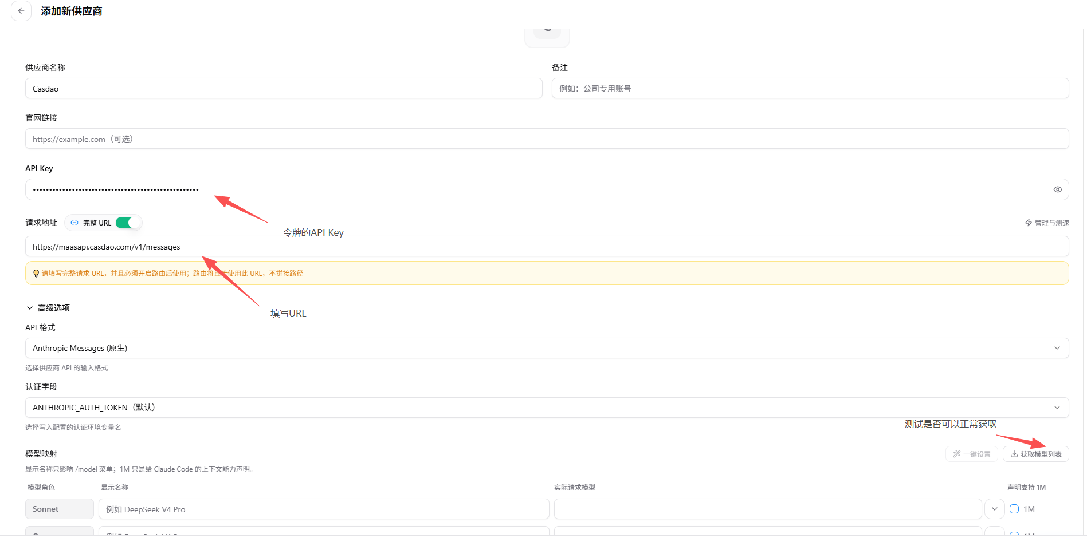This screenshot has height=538, width=1087.
Task: Click the 请求地址 label
Action: point(41,223)
